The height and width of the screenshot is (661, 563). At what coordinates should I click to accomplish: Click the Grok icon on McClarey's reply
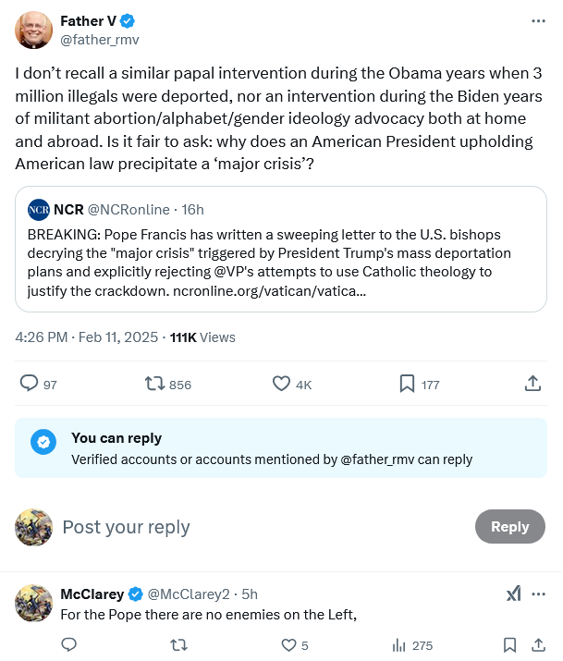tap(514, 594)
